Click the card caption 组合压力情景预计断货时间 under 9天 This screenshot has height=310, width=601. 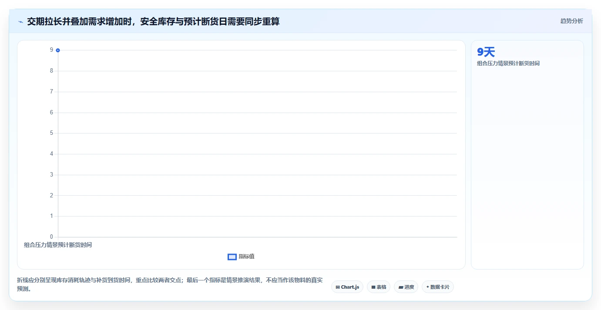[508, 63]
